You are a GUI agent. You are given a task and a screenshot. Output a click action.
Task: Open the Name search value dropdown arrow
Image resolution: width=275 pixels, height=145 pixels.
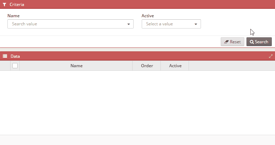129,24
